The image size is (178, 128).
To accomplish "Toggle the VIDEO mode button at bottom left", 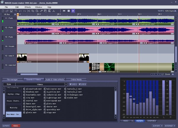I will (16, 126).
